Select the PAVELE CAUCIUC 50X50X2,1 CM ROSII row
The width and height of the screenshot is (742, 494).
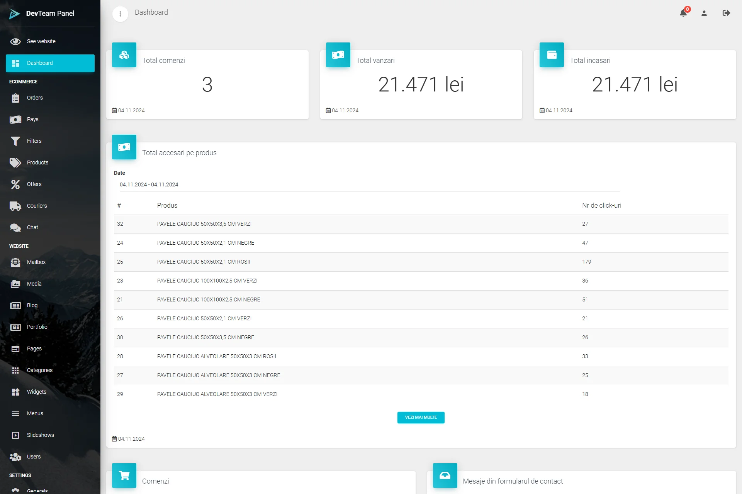(x=204, y=262)
